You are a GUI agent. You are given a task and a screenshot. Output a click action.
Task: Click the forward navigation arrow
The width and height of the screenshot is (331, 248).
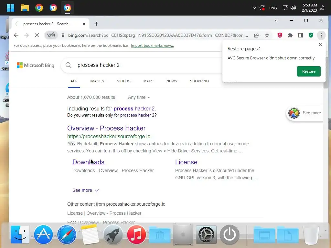[x=27, y=35]
